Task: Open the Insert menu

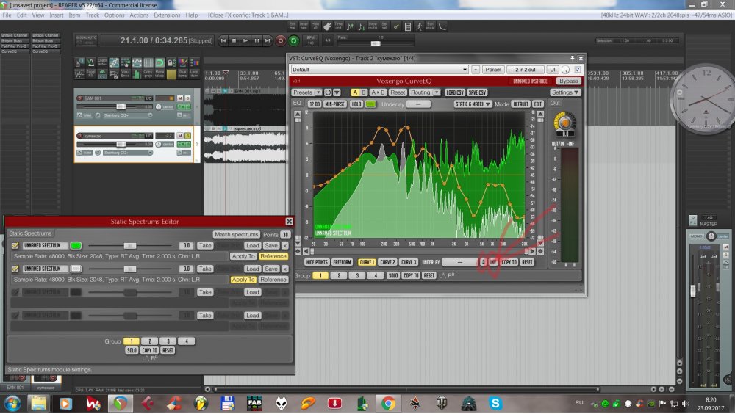Action: (57, 15)
